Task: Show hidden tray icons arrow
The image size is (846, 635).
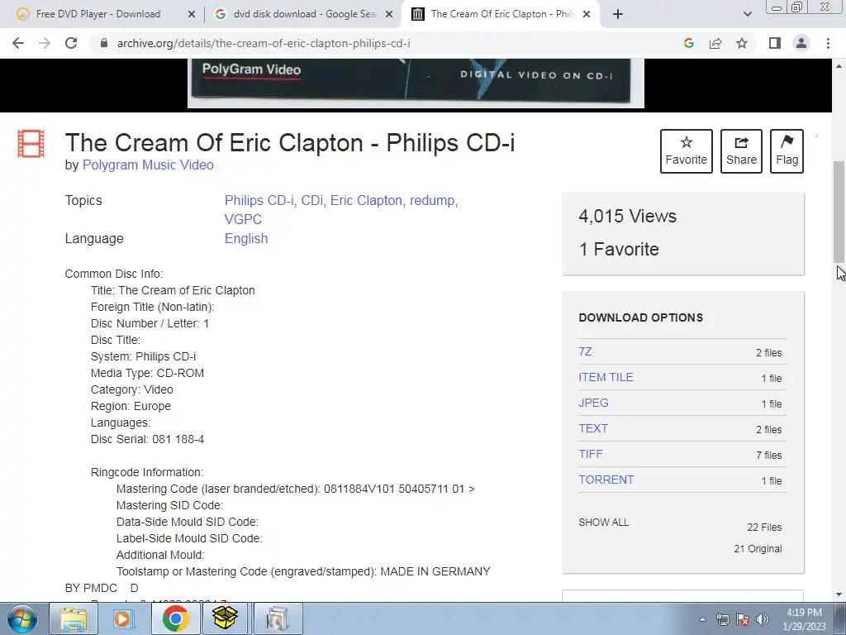Action: pos(702,619)
